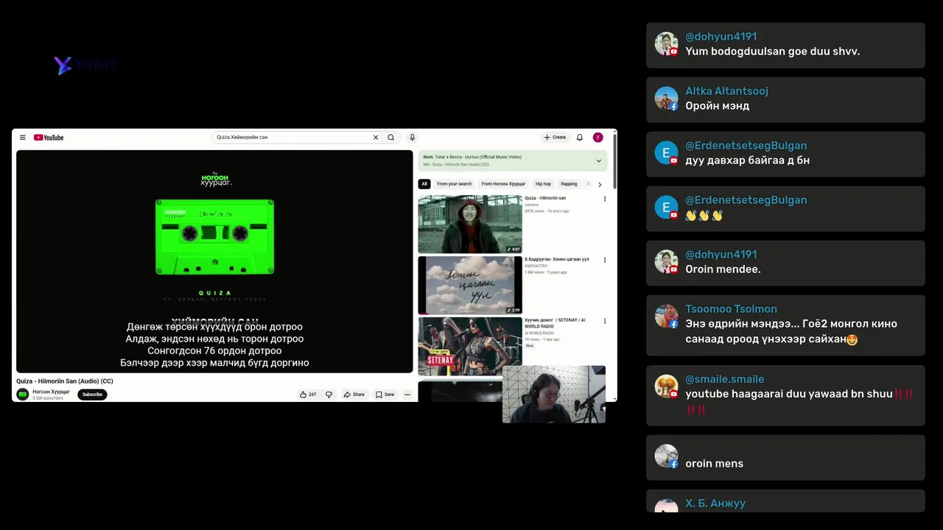Screen dimensions: 943x530
Task: Open the Ногоон Хуурцаг channel name link
Action: click(x=51, y=392)
